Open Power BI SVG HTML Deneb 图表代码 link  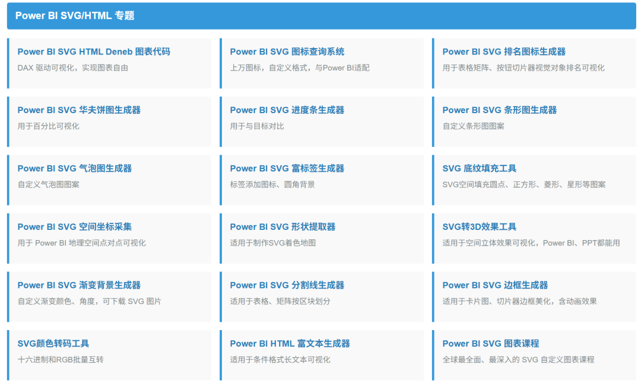pyautogui.click(x=94, y=52)
